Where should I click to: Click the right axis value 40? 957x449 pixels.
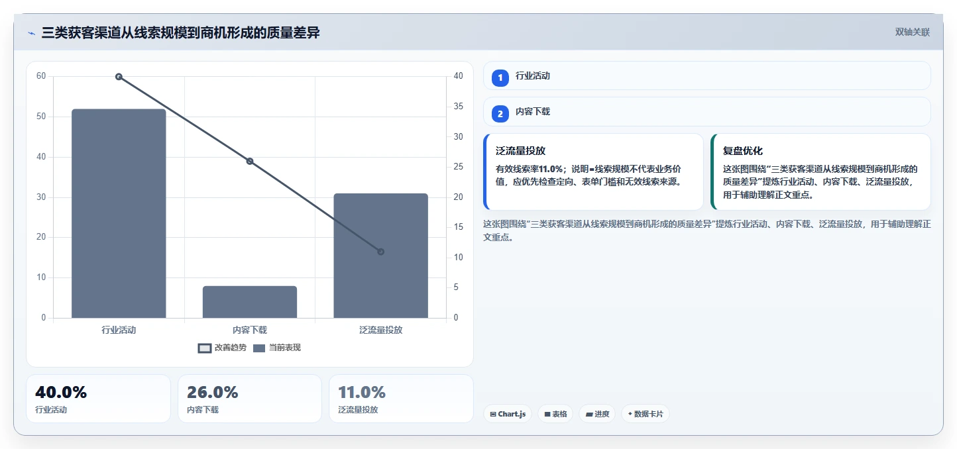tap(459, 76)
